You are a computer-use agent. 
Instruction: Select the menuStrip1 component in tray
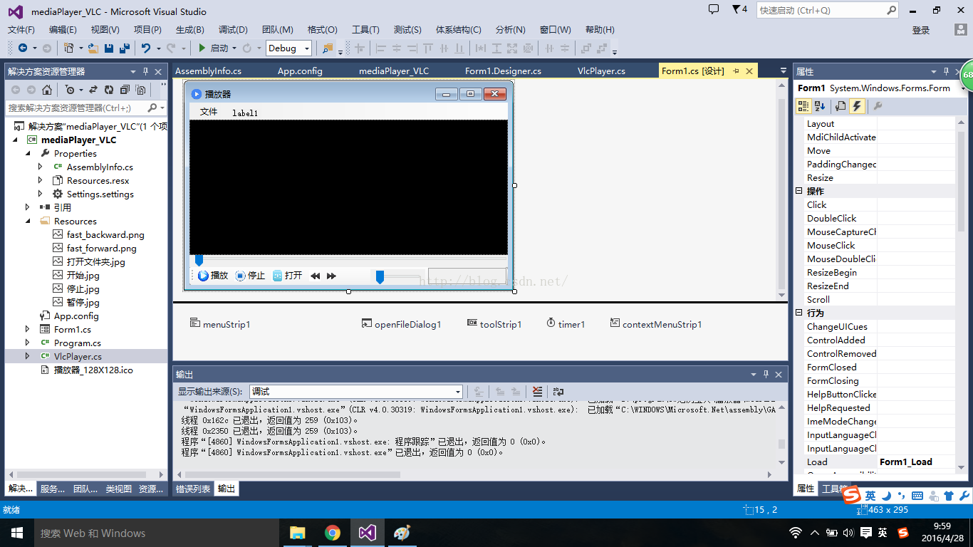click(x=220, y=324)
